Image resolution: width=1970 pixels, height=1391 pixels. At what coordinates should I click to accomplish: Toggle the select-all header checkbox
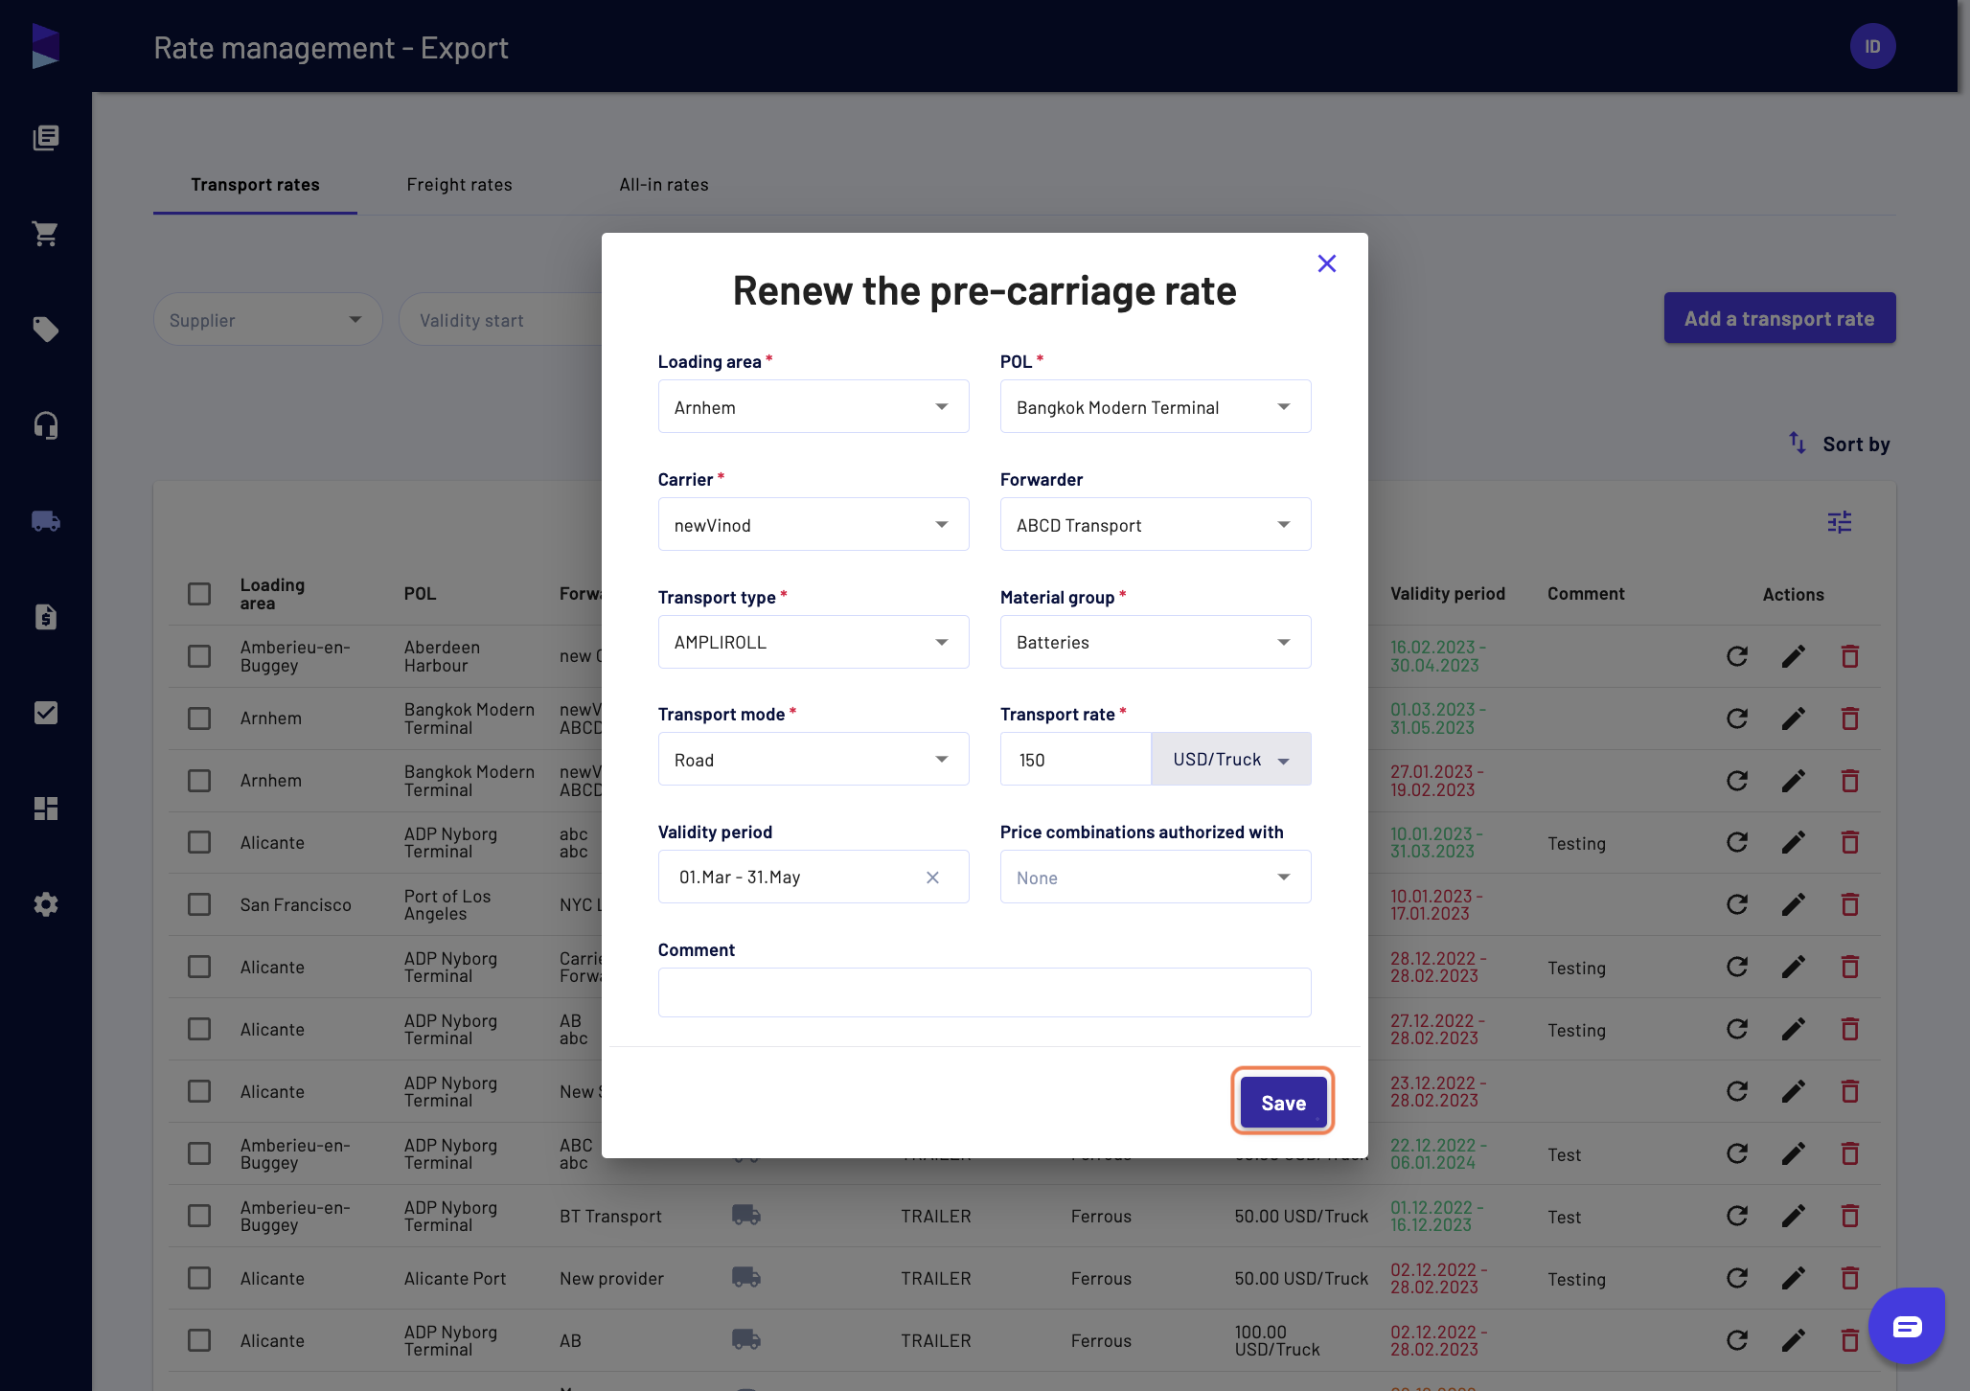point(199,594)
